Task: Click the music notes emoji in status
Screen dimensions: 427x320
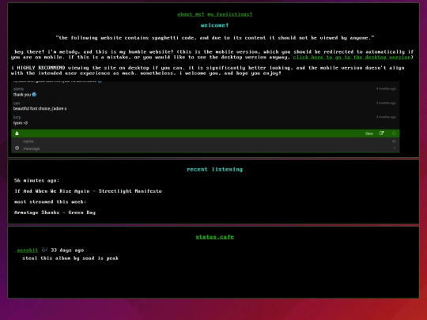Action: [44, 250]
